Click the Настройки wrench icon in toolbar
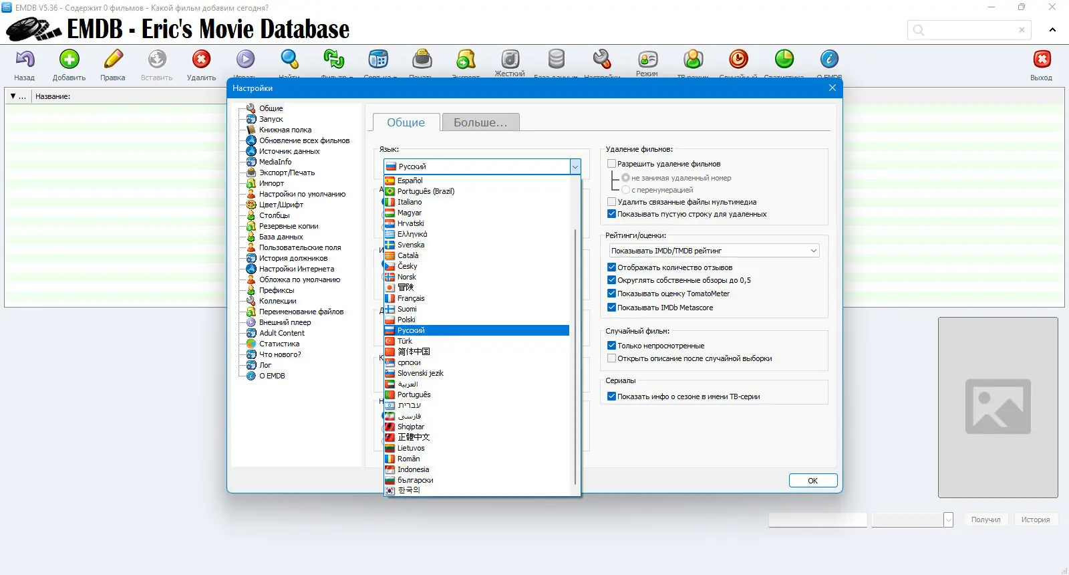This screenshot has height=575, width=1069. point(602,60)
